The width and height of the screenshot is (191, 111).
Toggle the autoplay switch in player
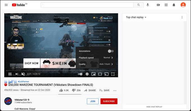80,74
